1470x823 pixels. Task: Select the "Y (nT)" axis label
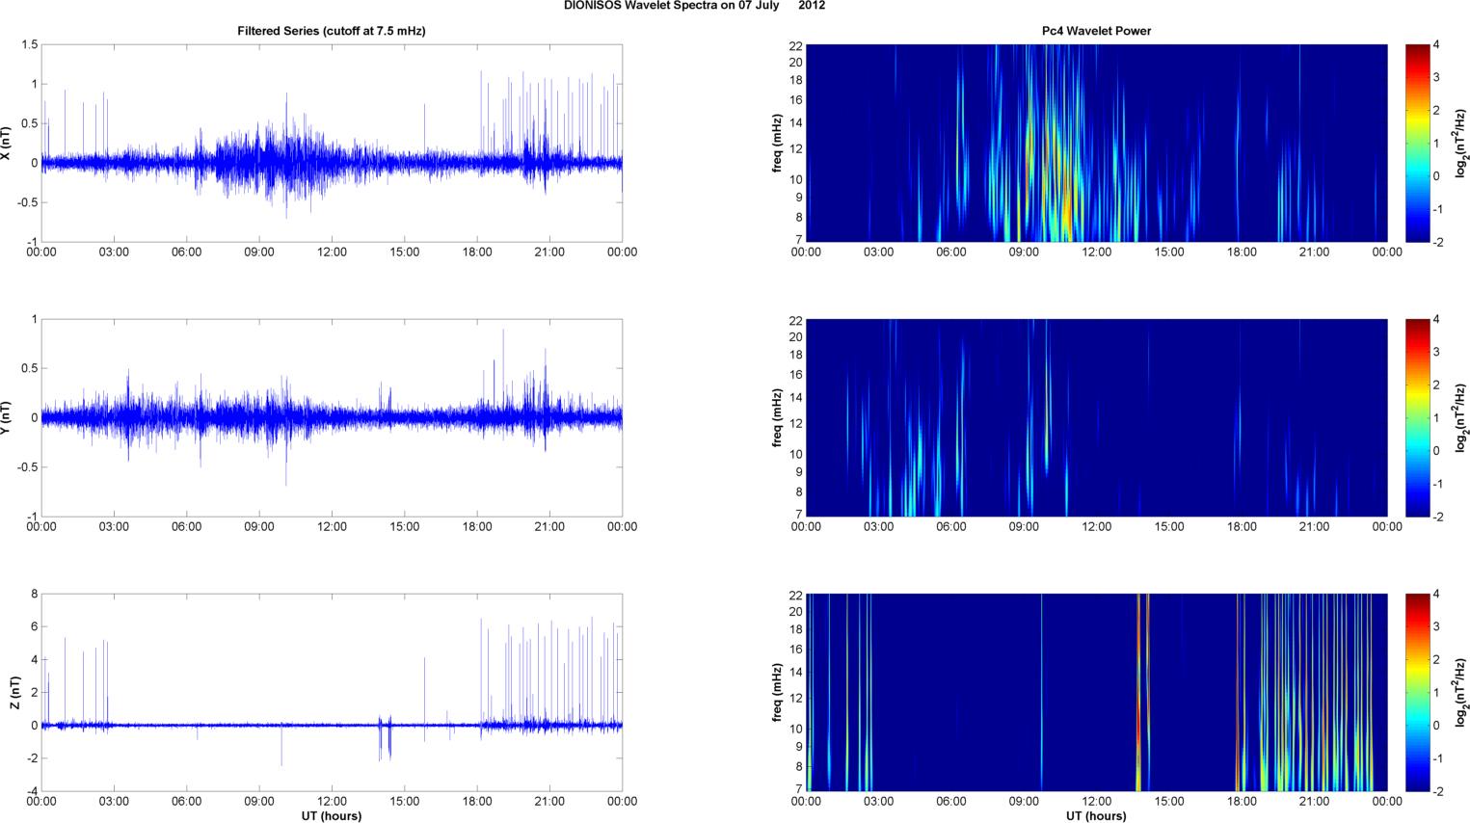pyautogui.click(x=7, y=418)
